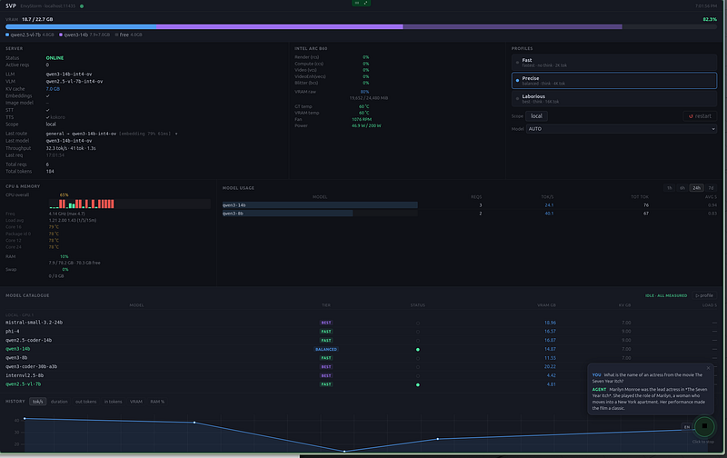Click the BALANCED tier badge for qwen3-14b
Screen dimensions: 727x458
click(x=326, y=349)
